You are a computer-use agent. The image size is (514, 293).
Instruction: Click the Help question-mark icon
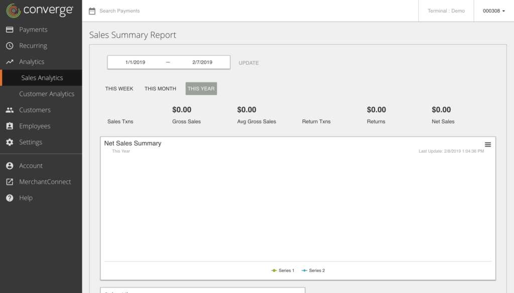[x=10, y=198]
